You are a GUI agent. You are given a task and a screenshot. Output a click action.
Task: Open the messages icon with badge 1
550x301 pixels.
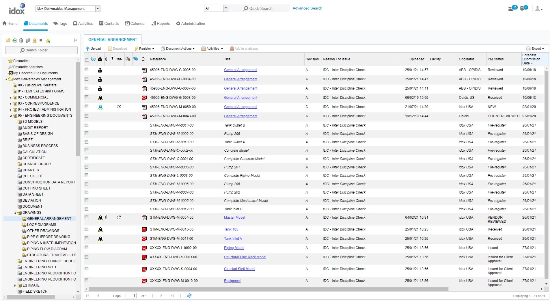tap(523, 8)
